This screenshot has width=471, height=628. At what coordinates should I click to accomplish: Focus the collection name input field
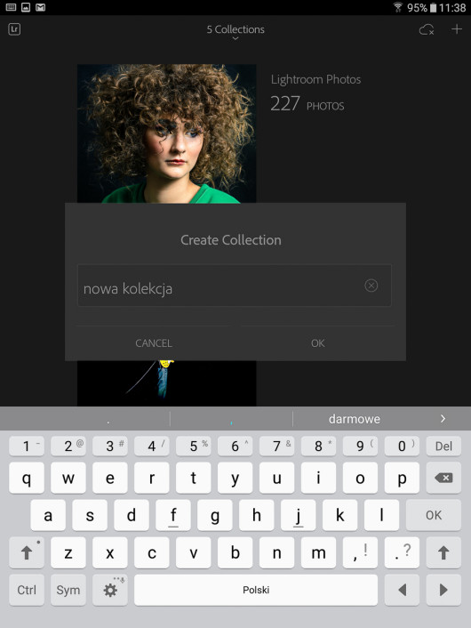click(234, 286)
